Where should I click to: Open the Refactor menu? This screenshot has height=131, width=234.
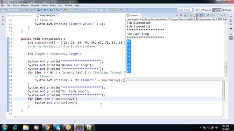pyautogui.click(x=25, y=5)
